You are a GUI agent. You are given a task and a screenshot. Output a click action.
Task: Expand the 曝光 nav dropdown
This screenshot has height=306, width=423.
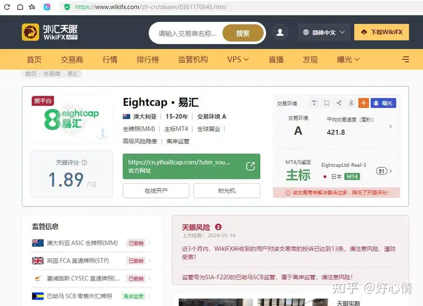pyautogui.click(x=348, y=59)
